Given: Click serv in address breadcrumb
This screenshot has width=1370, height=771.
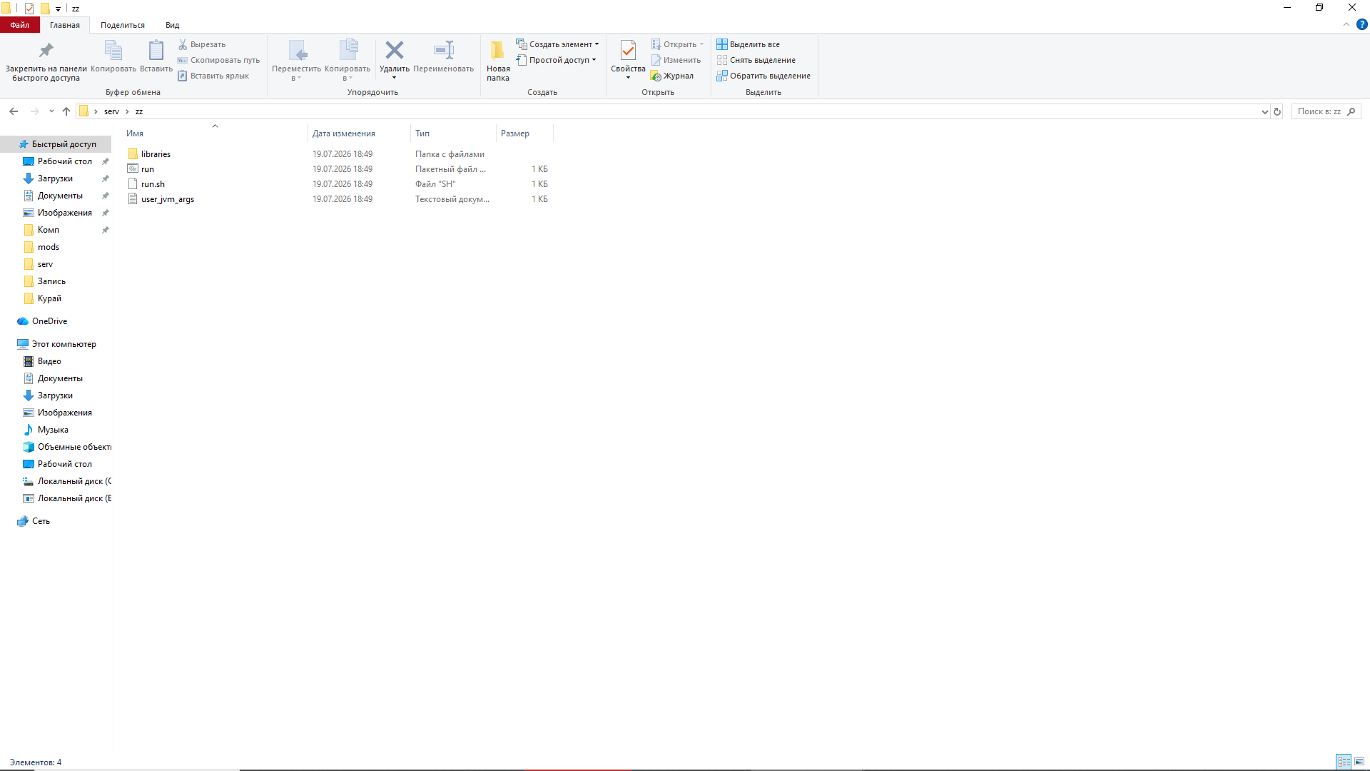Looking at the screenshot, I should click(111, 111).
